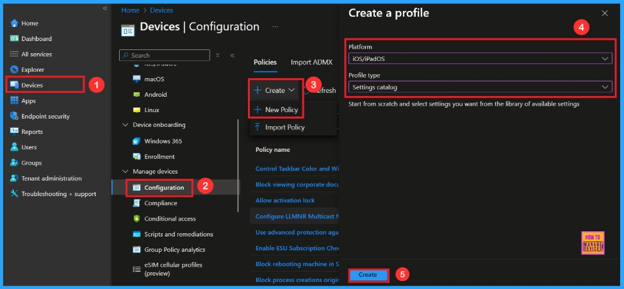Open the Platform dropdown

pos(480,58)
